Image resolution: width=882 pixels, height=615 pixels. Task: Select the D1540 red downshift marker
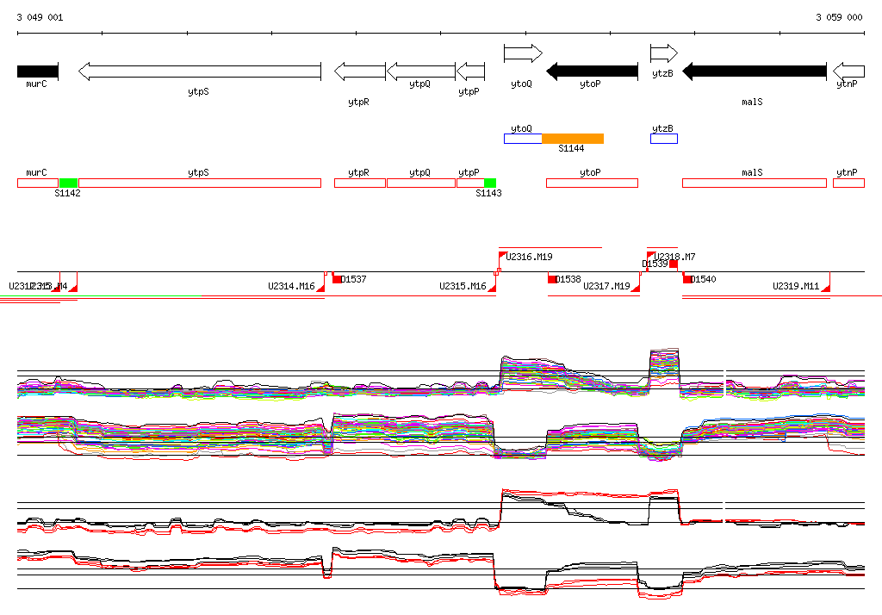point(687,279)
